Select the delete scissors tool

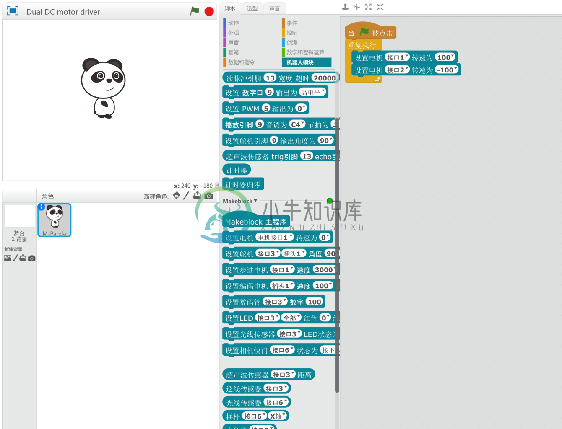357,7
